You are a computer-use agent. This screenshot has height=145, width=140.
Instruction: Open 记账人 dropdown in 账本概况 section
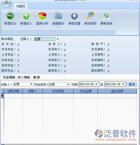click(58, 39)
